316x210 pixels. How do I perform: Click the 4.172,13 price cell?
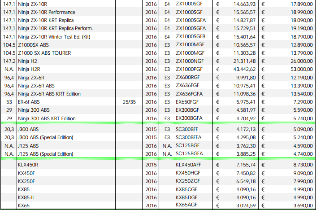[x=246, y=129]
